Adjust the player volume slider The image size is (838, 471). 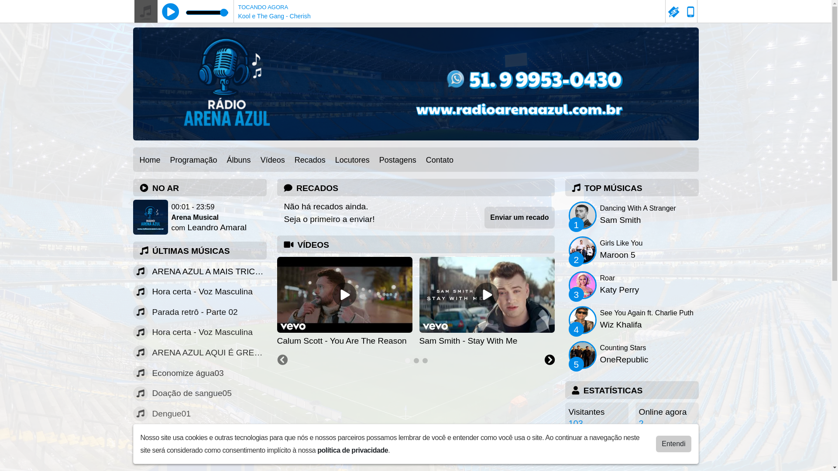tap(207, 13)
